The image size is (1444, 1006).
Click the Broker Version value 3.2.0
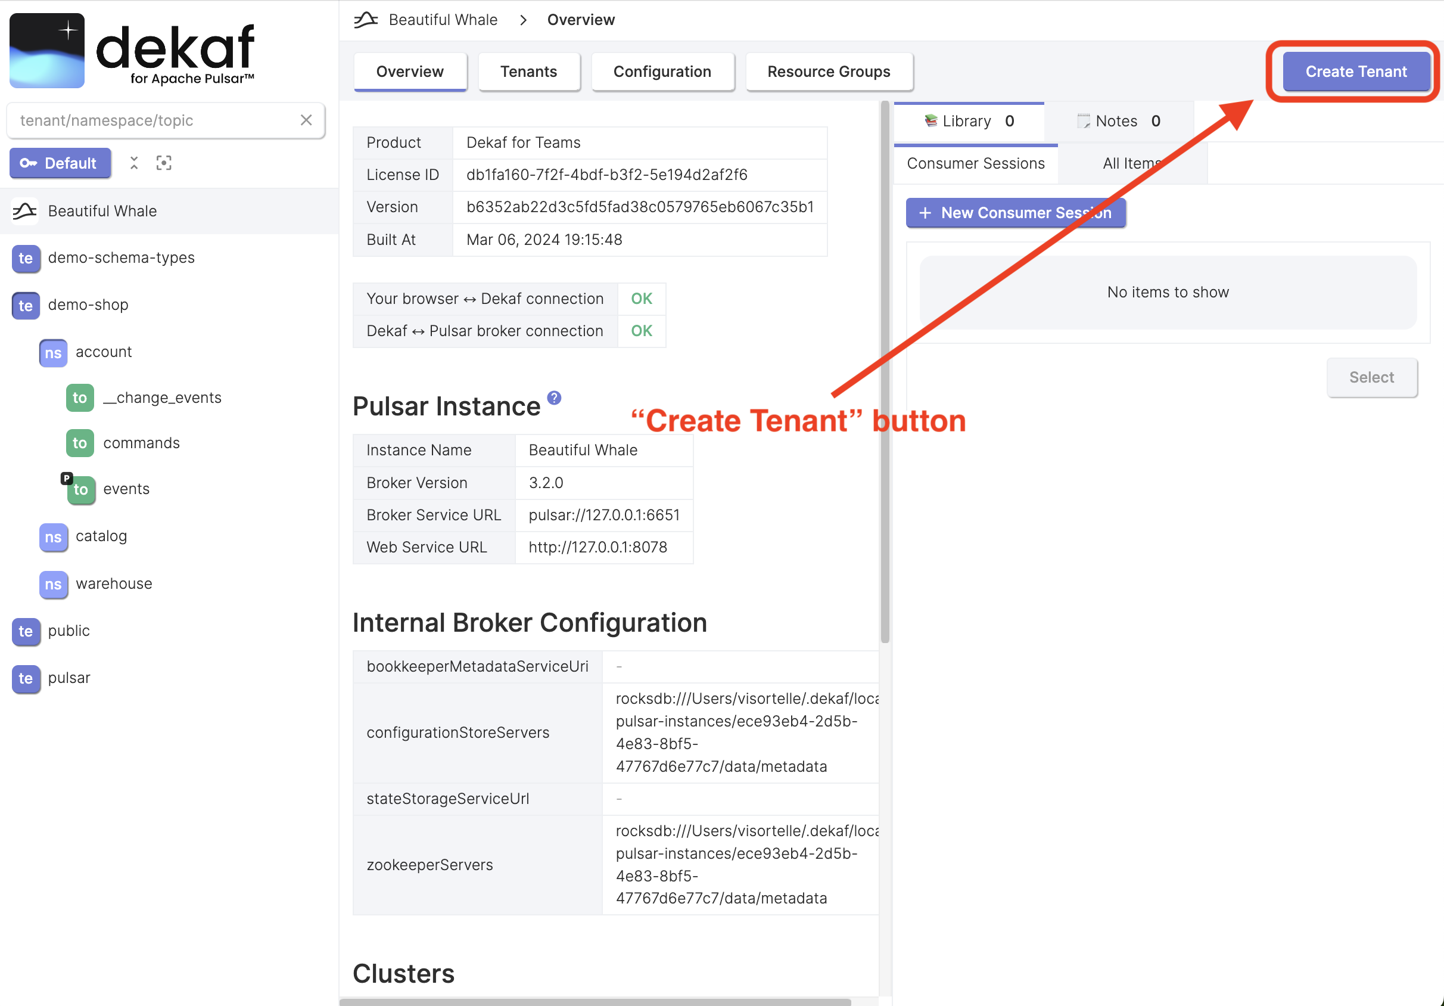[546, 483]
